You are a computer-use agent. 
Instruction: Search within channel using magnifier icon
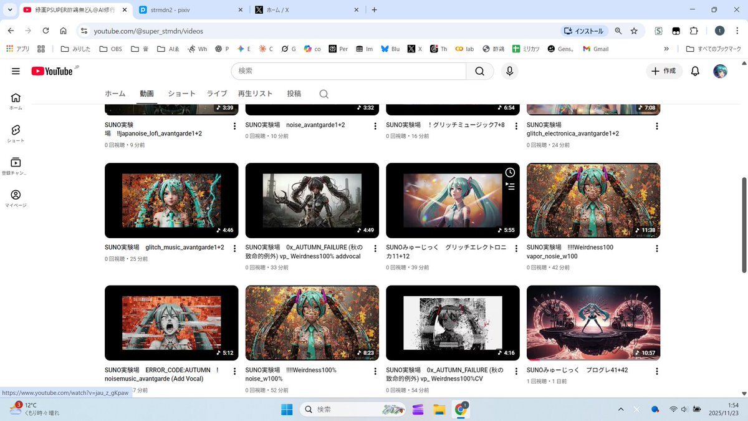[324, 94]
